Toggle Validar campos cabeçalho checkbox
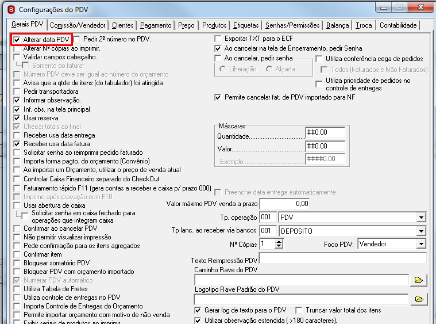Screen dimensions: 436x324 coord(17,57)
